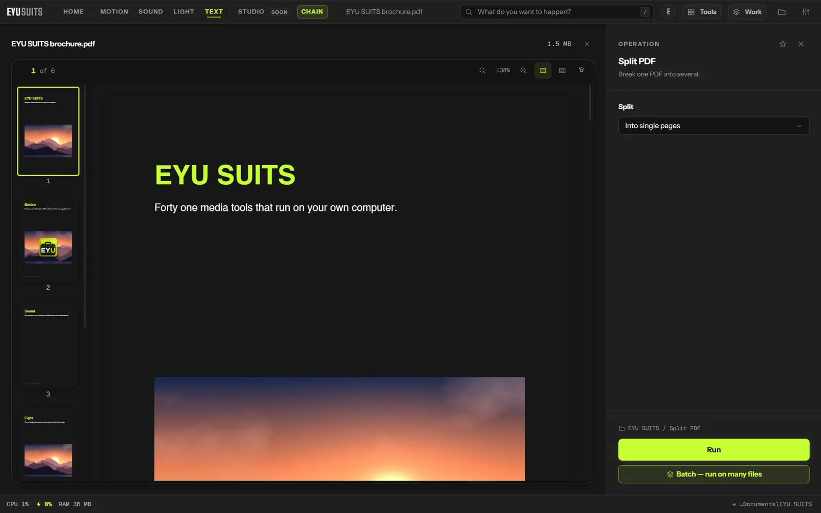Switch to the MOTION tab
Viewport: 821px width, 513px height.
pos(114,12)
